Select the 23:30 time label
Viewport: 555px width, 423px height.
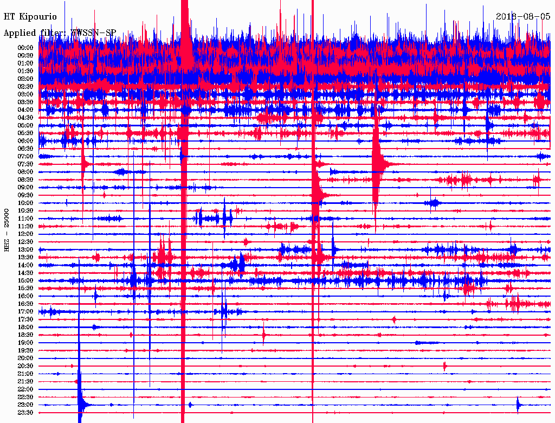tap(25, 413)
